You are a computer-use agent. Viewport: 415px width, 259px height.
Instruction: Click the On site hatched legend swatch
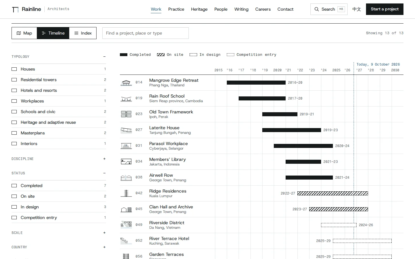[x=161, y=55]
